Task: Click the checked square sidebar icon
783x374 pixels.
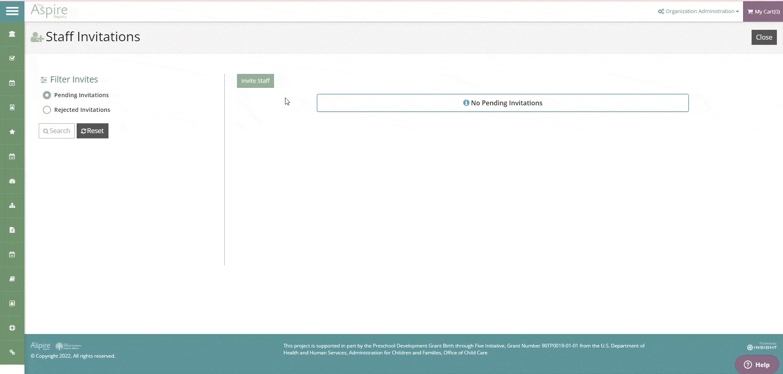Action: [12, 58]
